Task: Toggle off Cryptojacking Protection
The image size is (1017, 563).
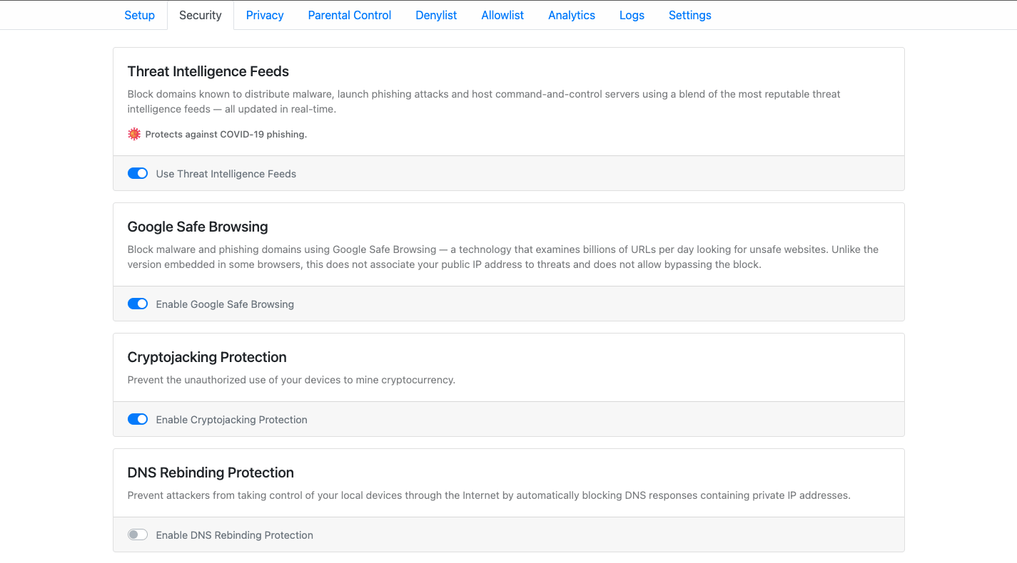Action: (x=138, y=419)
